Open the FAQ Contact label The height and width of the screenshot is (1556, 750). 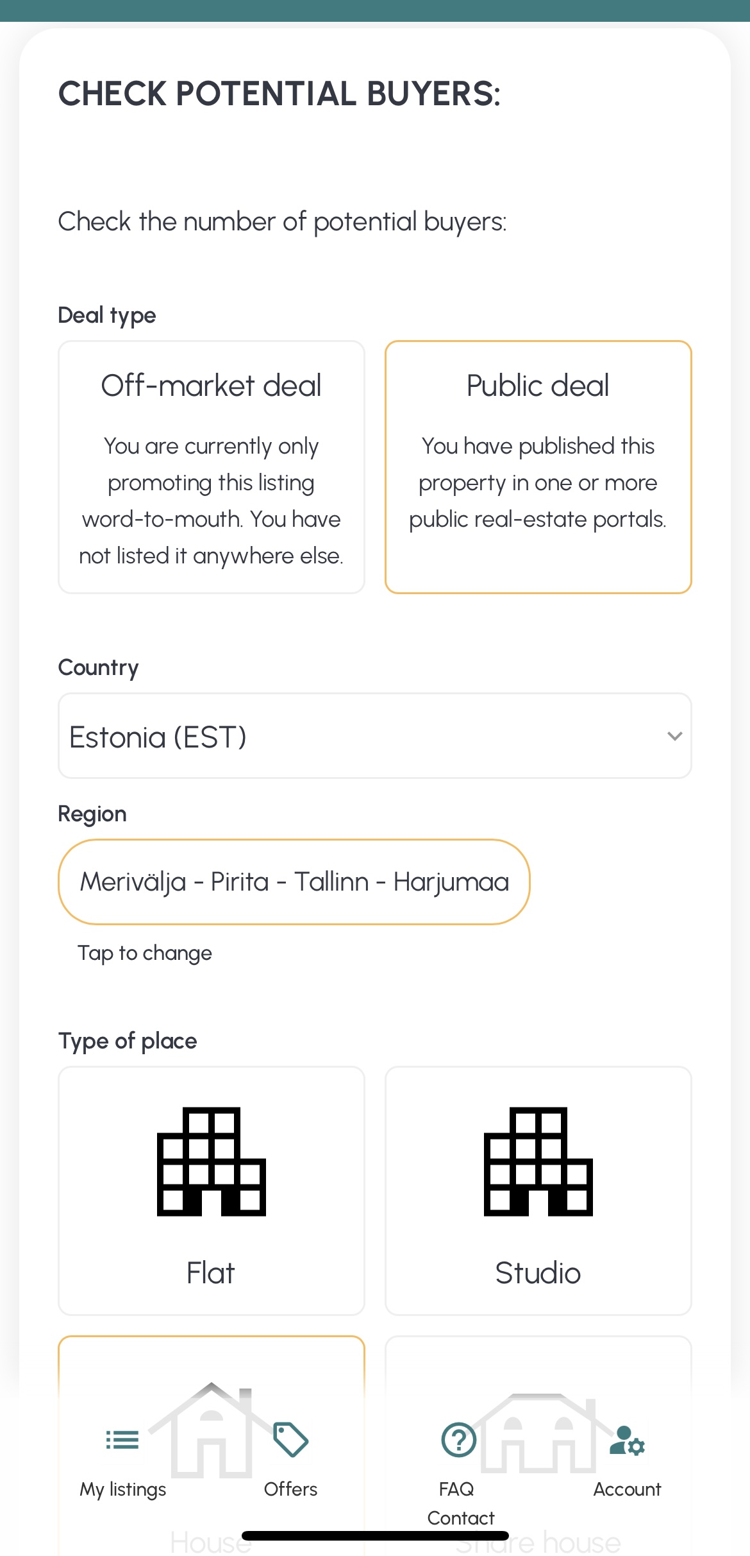(x=460, y=1503)
